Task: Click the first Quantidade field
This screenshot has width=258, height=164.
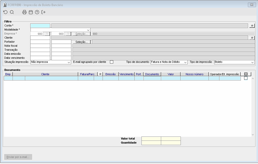Action: (x=151, y=143)
